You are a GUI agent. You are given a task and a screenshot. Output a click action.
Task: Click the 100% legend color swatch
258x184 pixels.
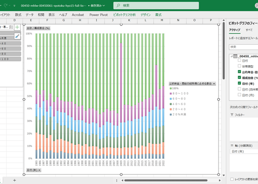point(171,88)
